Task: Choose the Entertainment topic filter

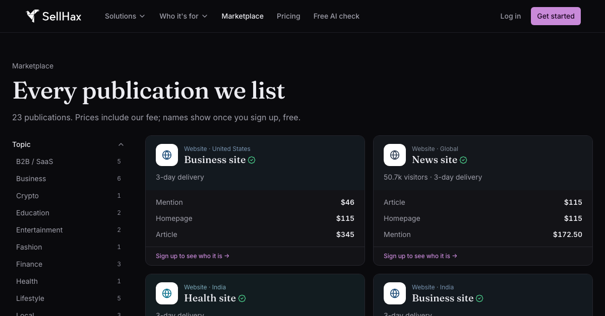Action: 69,230
